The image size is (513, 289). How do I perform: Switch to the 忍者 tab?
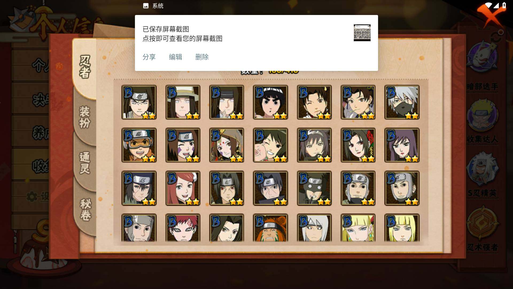pos(85,67)
